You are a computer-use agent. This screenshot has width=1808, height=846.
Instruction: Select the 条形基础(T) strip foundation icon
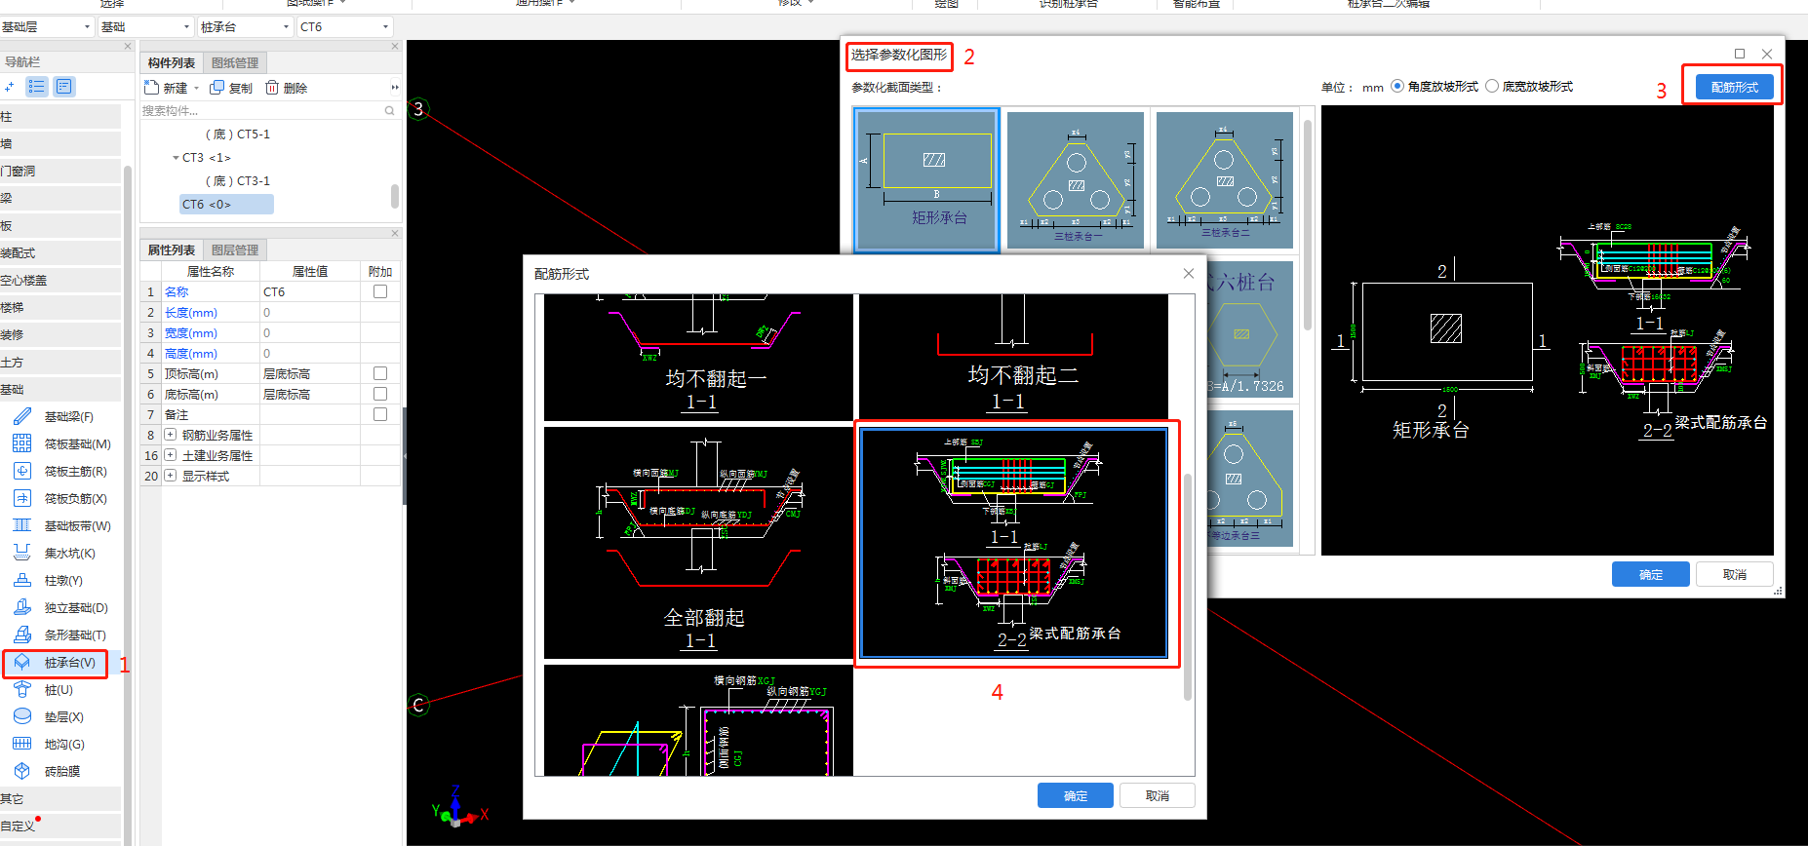tap(22, 634)
